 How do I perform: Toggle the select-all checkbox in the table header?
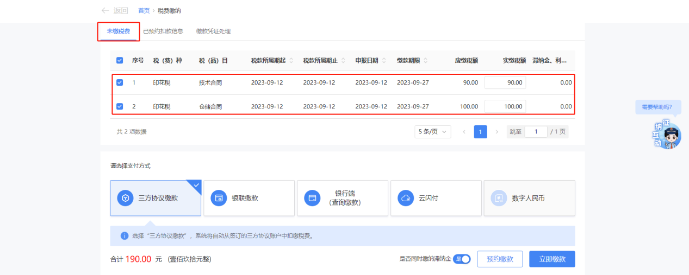tap(120, 60)
